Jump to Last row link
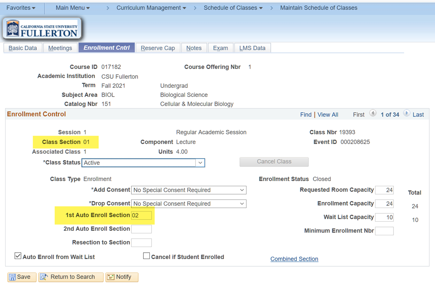The width and height of the screenshot is (435, 284). point(418,115)
